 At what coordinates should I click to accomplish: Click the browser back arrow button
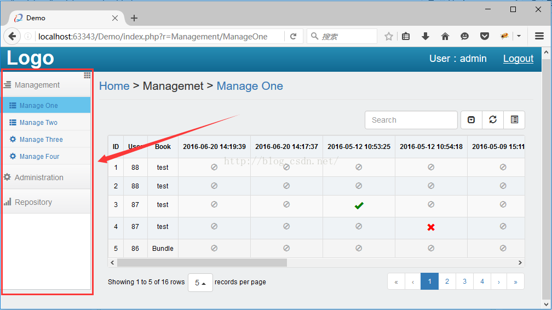click(x=12, y=36)
